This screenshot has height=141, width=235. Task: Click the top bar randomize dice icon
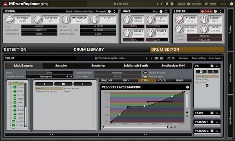(167, 4)
